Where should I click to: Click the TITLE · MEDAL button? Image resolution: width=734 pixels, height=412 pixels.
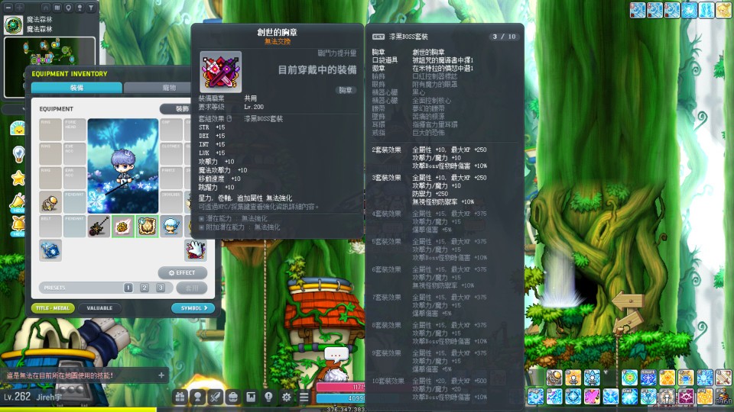[x=53, y=308]
